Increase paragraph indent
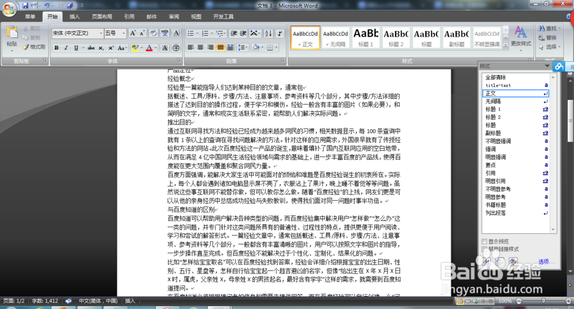Viewport: 574px width, 309px height. 243,33
